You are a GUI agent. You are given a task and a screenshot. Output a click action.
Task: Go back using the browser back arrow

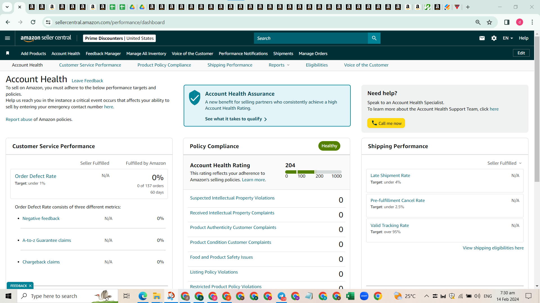pos(8,22)
